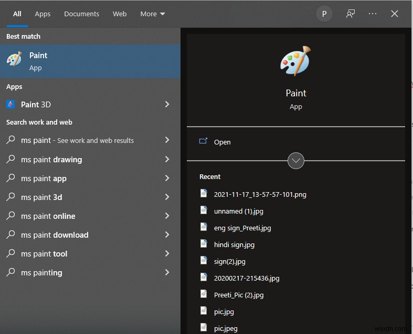Click the Open icon in preview pane

[x=203, y=141]
